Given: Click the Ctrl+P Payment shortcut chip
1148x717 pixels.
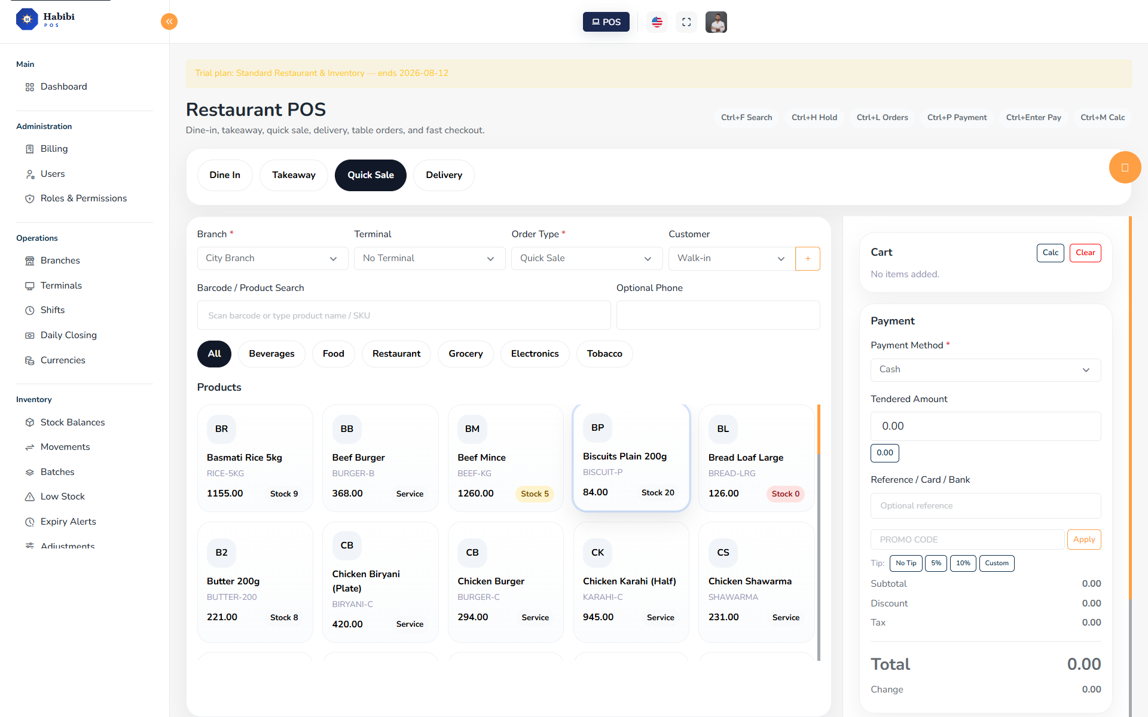Looking at the screenshot, I should 957,118.
